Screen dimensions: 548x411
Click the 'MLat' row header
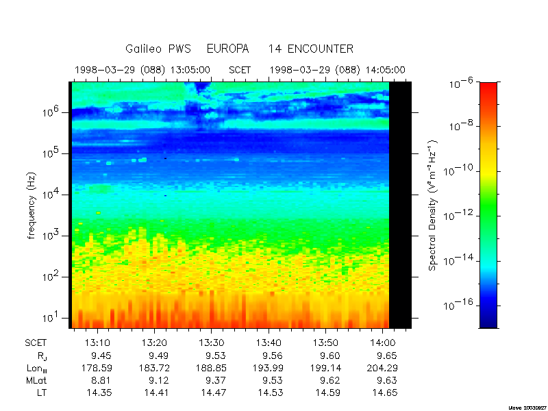[x=36, y=380]
